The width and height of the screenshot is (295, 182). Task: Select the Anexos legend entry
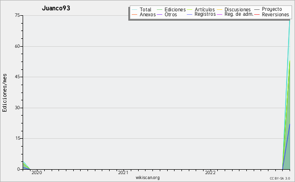147,14
